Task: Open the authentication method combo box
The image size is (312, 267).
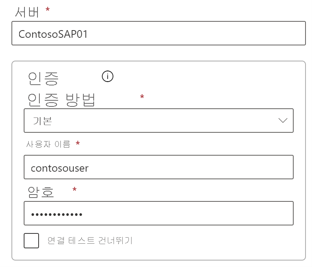Action: tap(159, 121)
